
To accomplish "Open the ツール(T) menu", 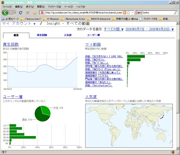I will click(x=69, y=7).
